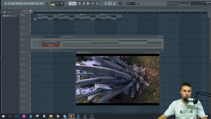Click the audio waveform icon in the picker panel
The height and width of the screenshot is (119, 211).
(x=10, y=12)
